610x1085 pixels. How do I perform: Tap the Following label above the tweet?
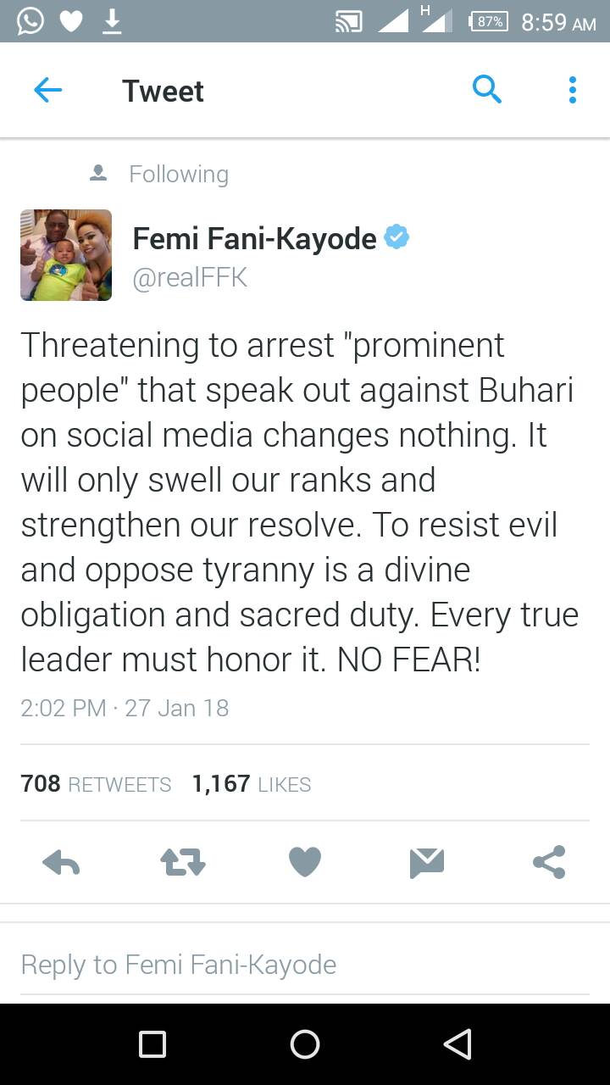[178, 174]
